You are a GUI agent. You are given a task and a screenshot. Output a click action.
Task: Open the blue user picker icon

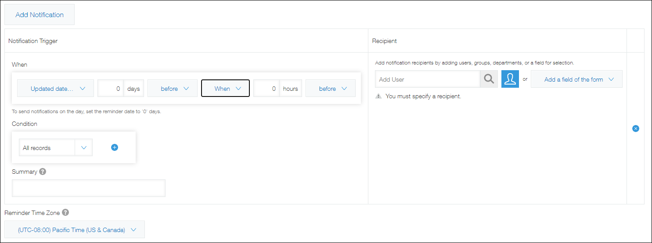(x=510, y=79)
